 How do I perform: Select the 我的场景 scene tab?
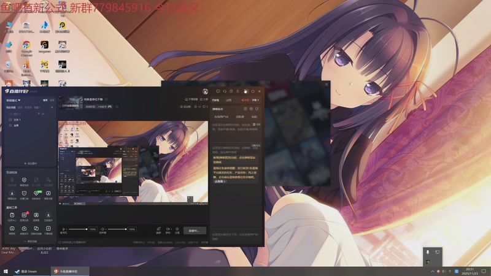(x=11, y=107)
